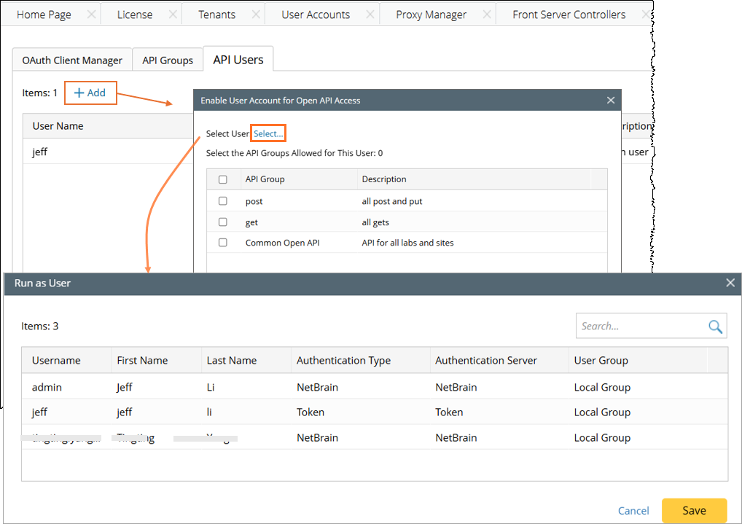Click the Add button for API users

pos(90,93)
